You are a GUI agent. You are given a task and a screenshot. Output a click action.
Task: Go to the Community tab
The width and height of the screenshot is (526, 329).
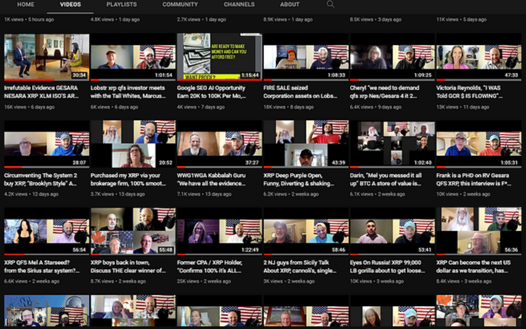pyautogui.click(x=179, y=5)
